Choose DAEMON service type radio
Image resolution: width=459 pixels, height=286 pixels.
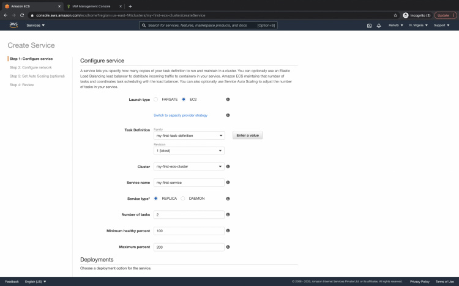(182, 198)
